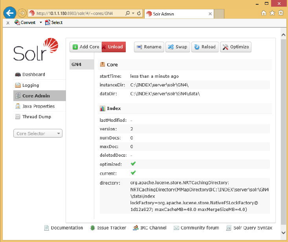
Task: Go back with the browser Back arrow
Action: tap(10, 13)
